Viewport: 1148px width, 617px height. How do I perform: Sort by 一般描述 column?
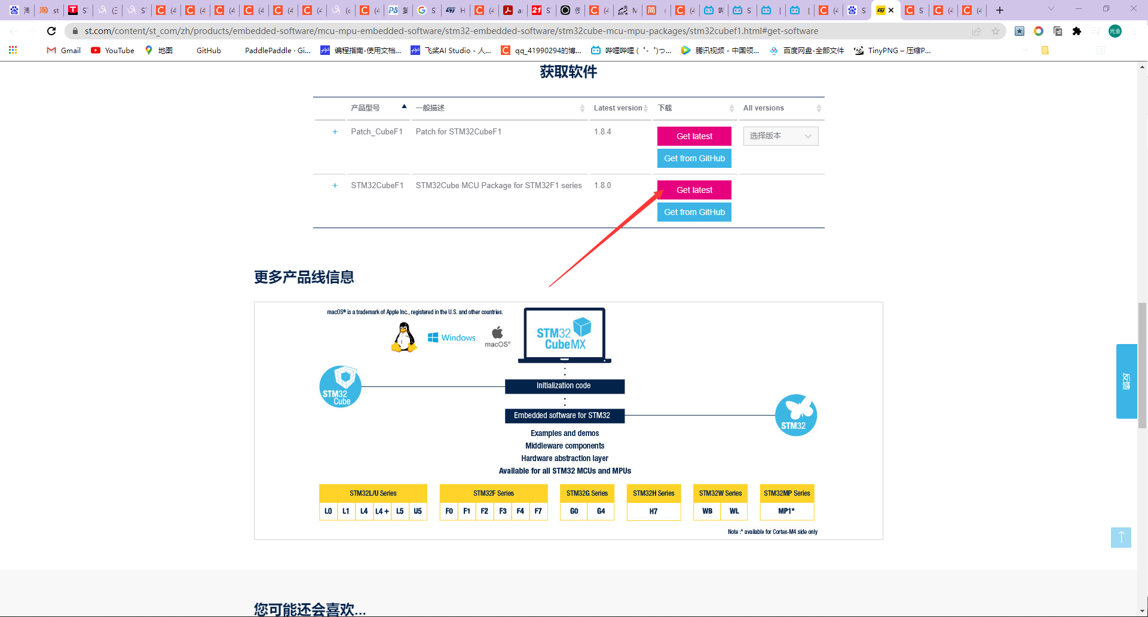(x=500, y=108)
